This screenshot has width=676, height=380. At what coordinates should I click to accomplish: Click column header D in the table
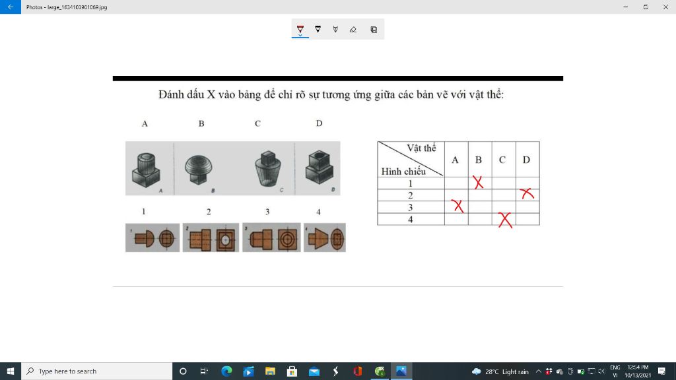(526, 160)
